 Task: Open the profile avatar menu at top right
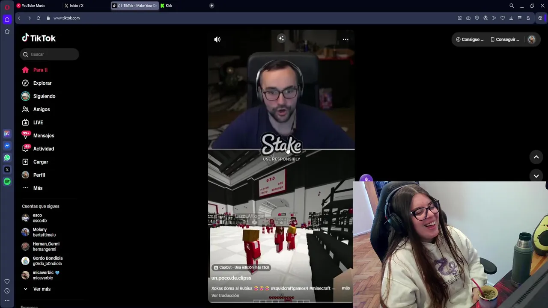click(532, 39)
